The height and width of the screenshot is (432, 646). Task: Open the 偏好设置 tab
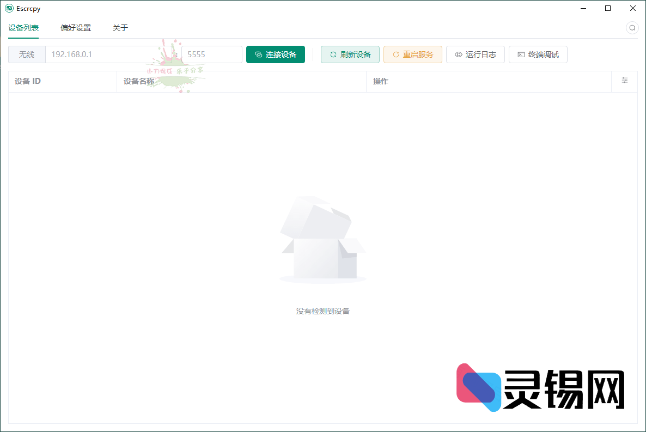point(76,28)
